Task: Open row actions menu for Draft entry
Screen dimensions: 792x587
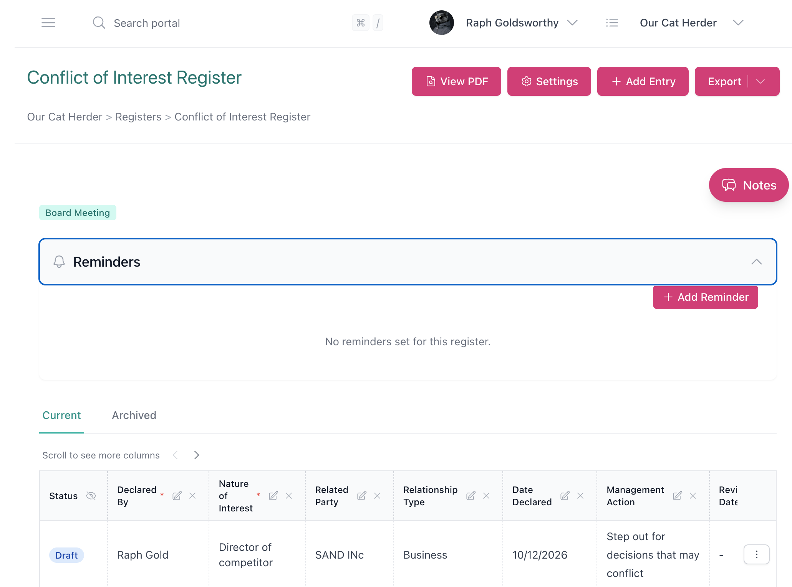Action: [756, 554]
